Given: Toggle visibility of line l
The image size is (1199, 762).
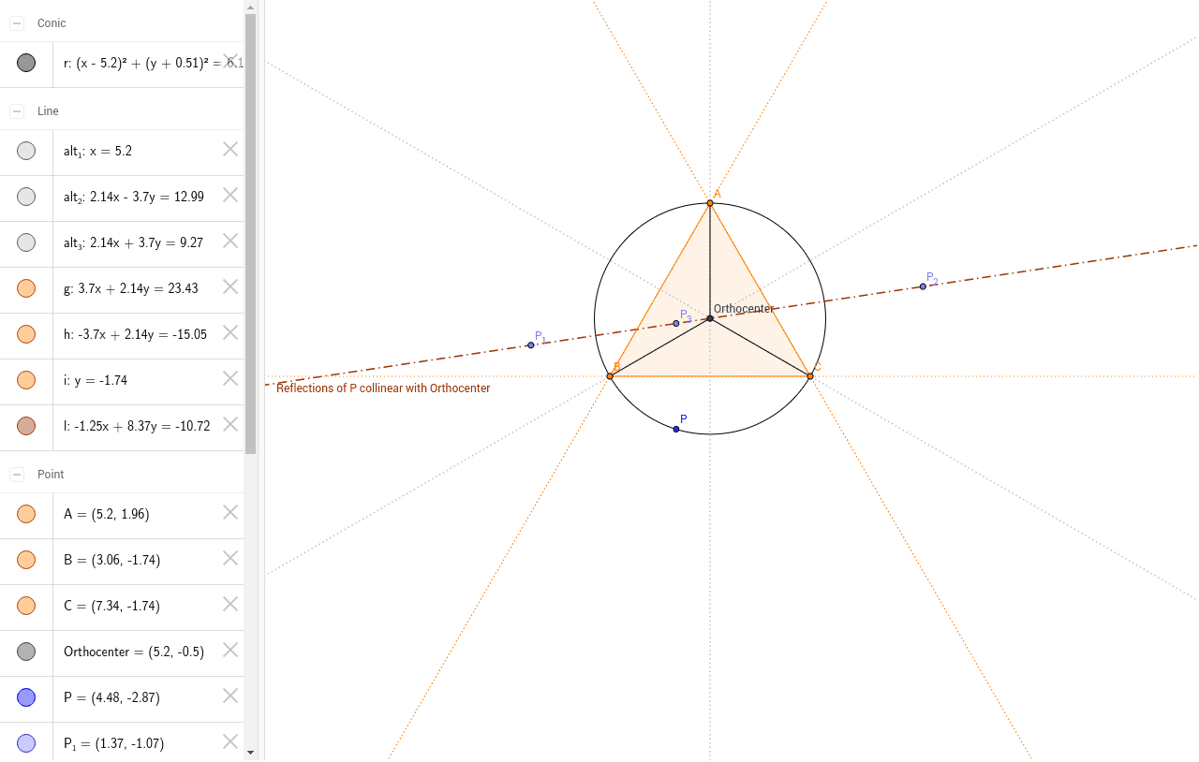Looking at the screenshot, I should (x=26, y=426).
